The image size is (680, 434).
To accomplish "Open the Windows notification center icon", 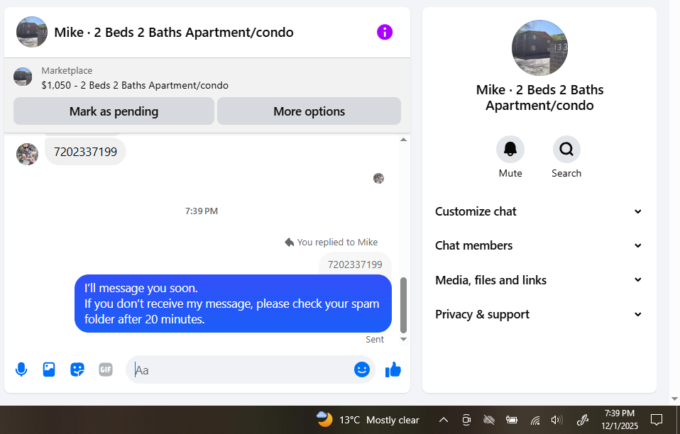I will tap(657, 420).
